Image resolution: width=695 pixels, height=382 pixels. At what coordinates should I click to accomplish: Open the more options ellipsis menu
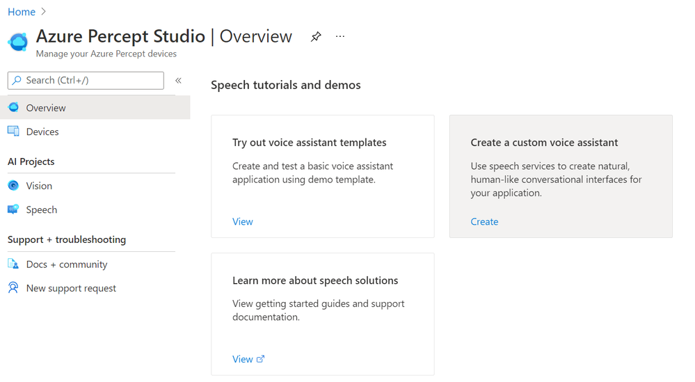[340, 36]
